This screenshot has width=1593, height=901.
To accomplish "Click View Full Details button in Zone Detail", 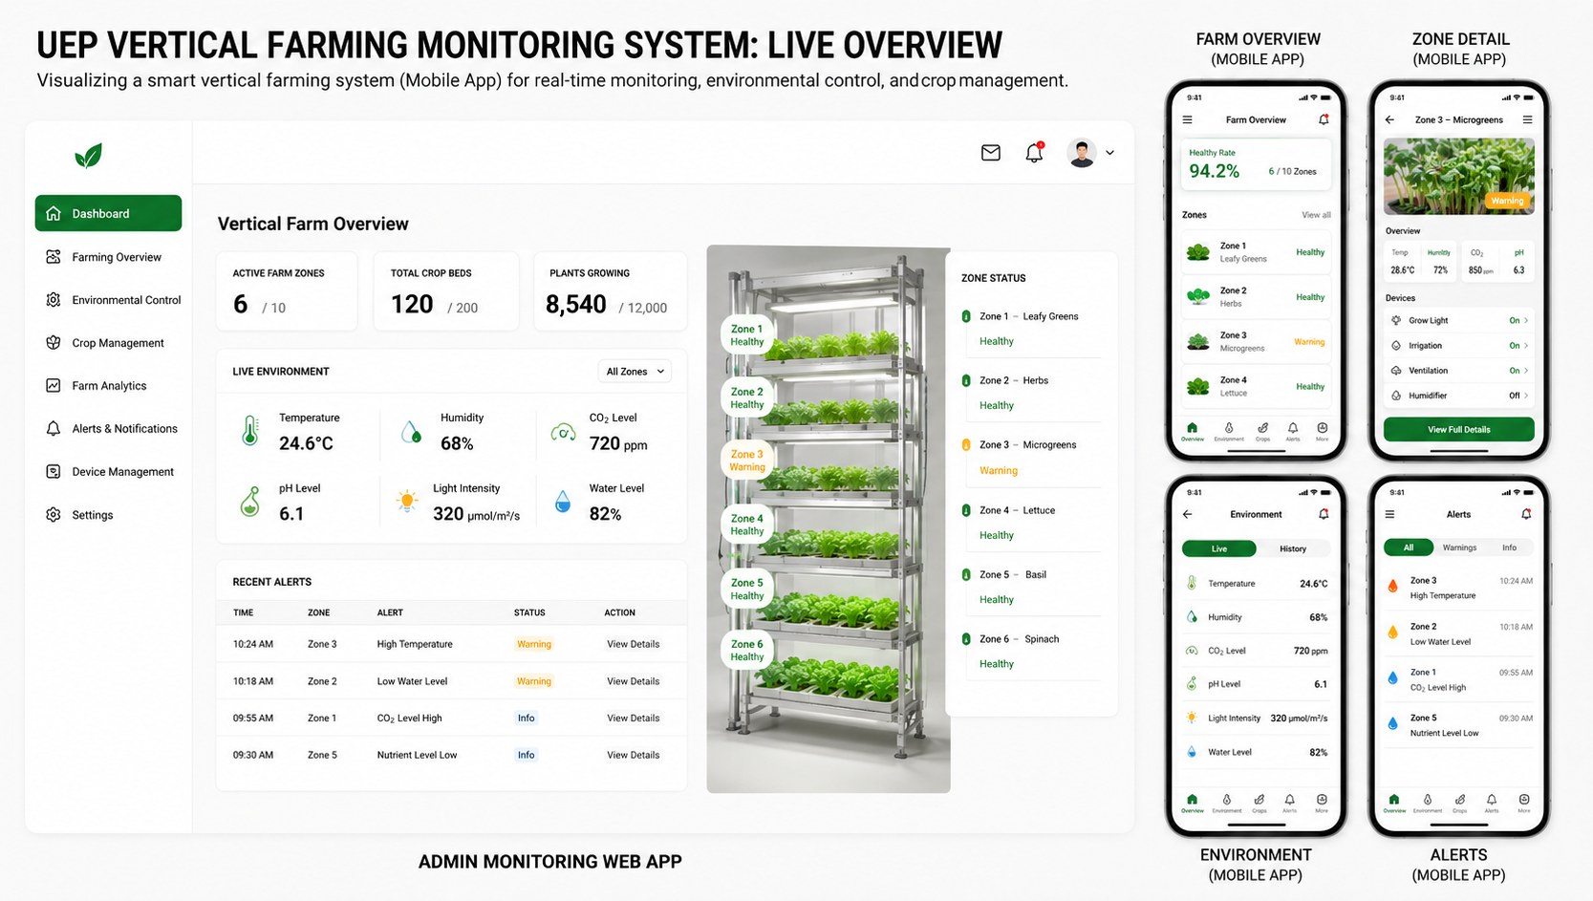I will click(1459, 430).
